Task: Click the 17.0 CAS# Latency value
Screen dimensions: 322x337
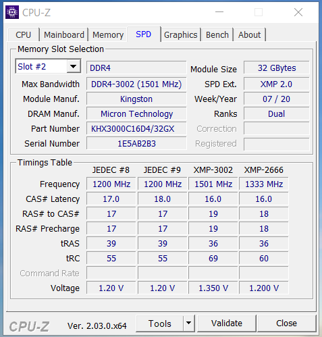Action: [111, 199]
